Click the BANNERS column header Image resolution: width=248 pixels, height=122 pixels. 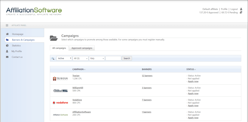pyautogui.click(x=147, y=69)
